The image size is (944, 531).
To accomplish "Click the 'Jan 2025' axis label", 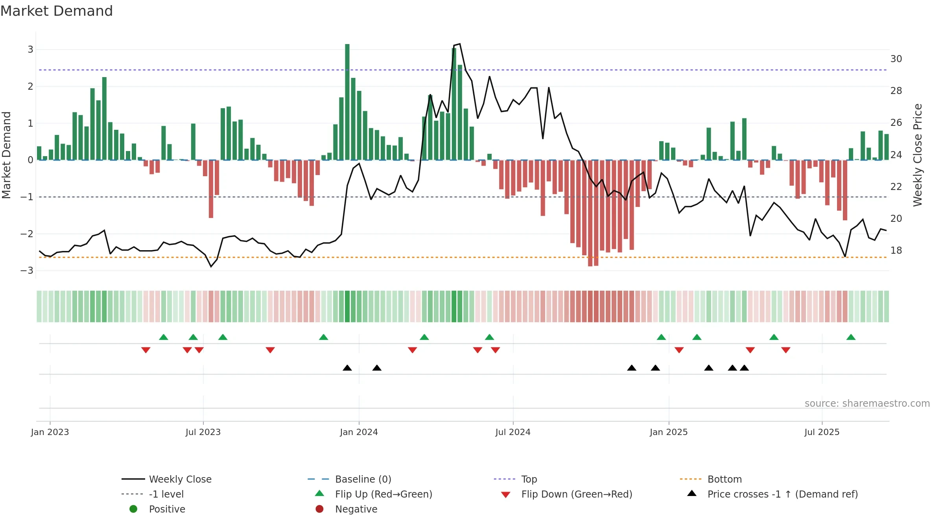I will point(669,432).
